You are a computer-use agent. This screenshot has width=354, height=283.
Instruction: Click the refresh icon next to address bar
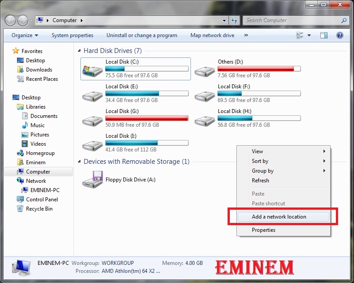[x=234, y=20]
